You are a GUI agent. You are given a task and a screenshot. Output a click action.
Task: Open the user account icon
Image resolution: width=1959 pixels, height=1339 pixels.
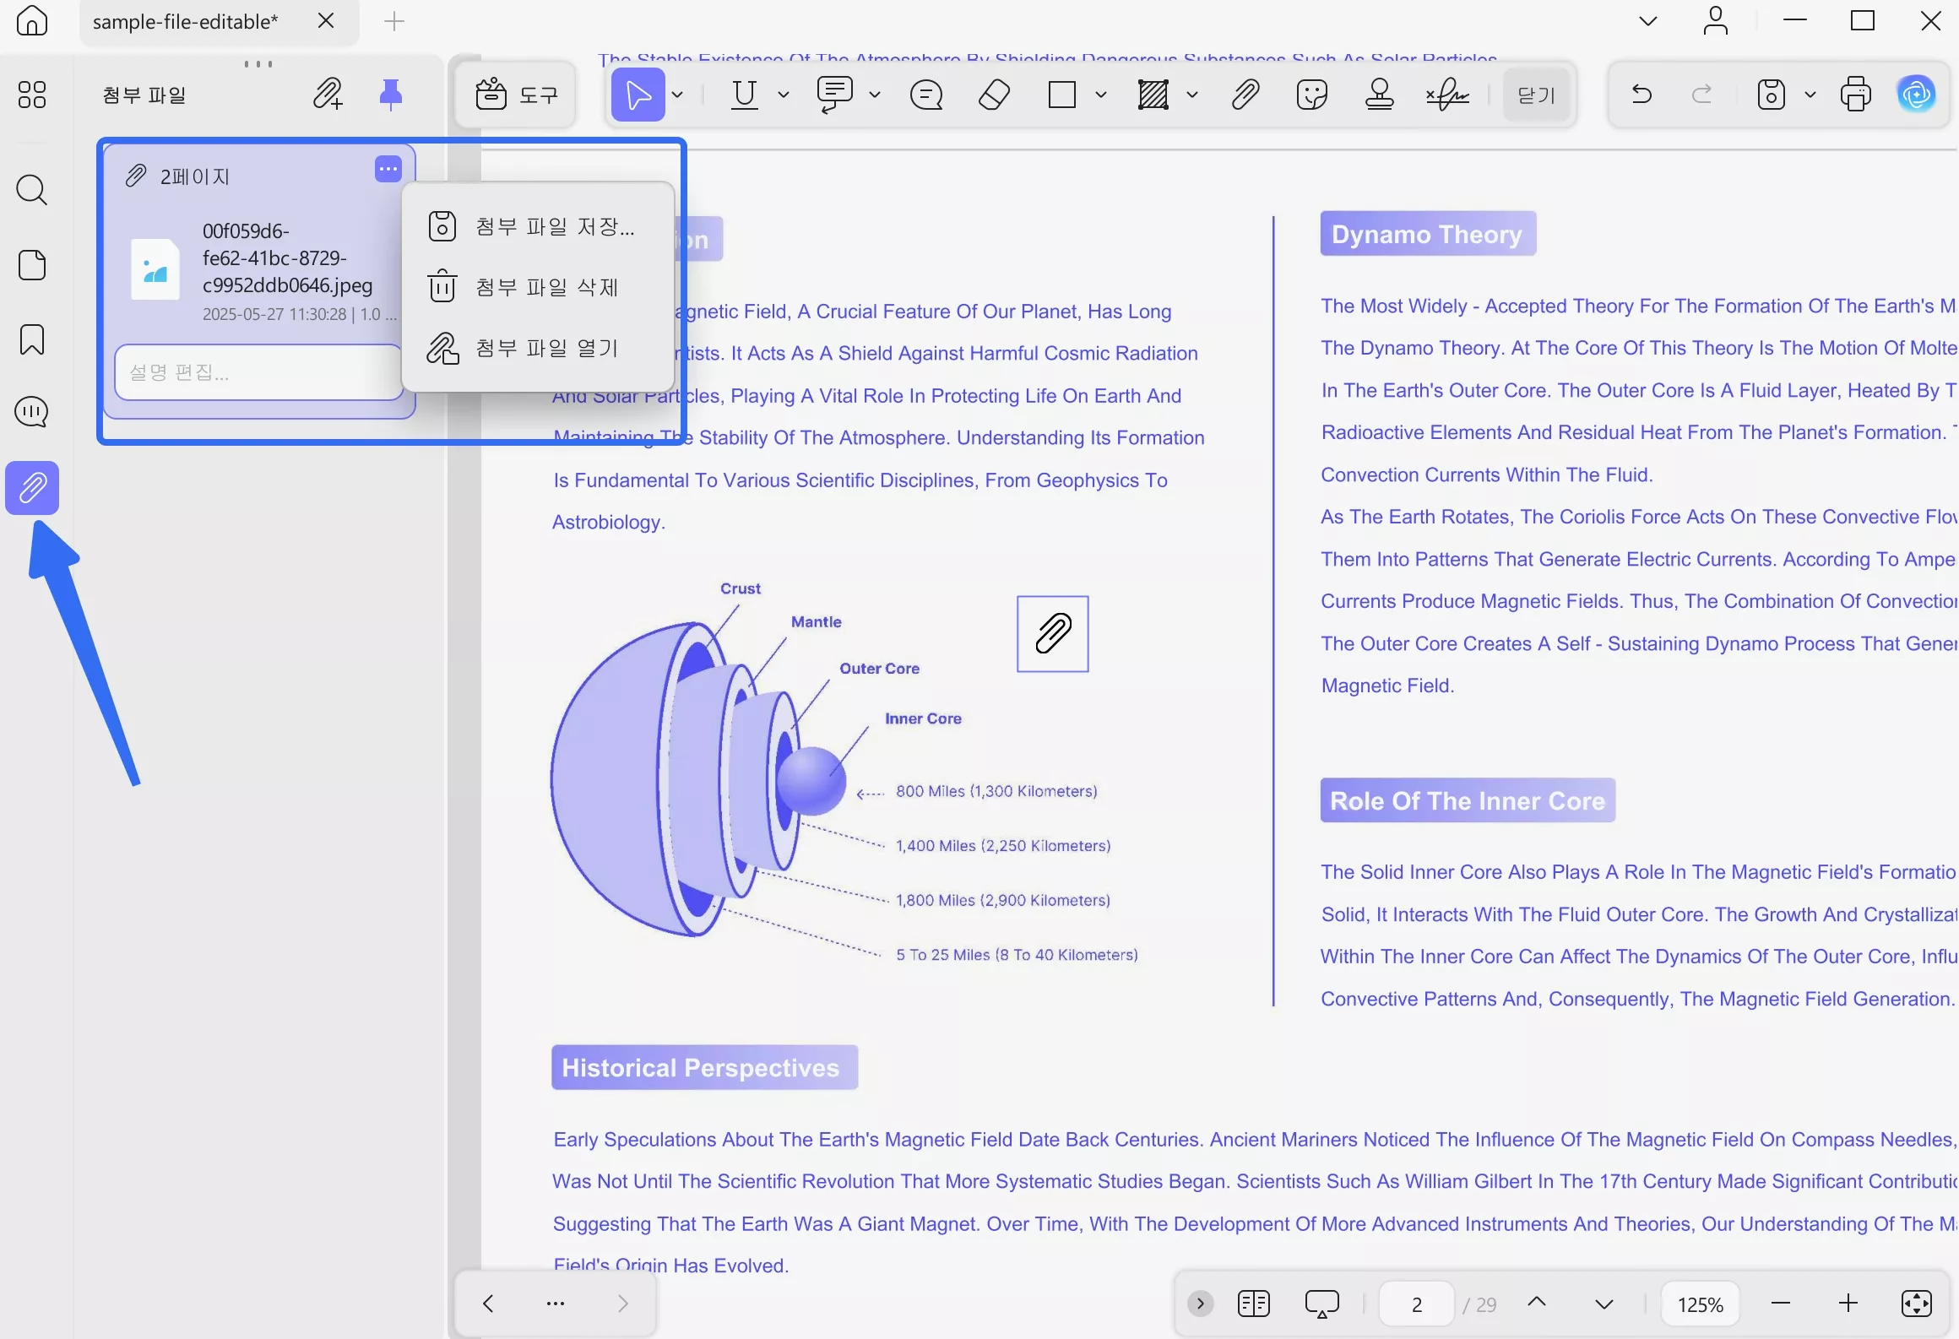pos(1715,21)
